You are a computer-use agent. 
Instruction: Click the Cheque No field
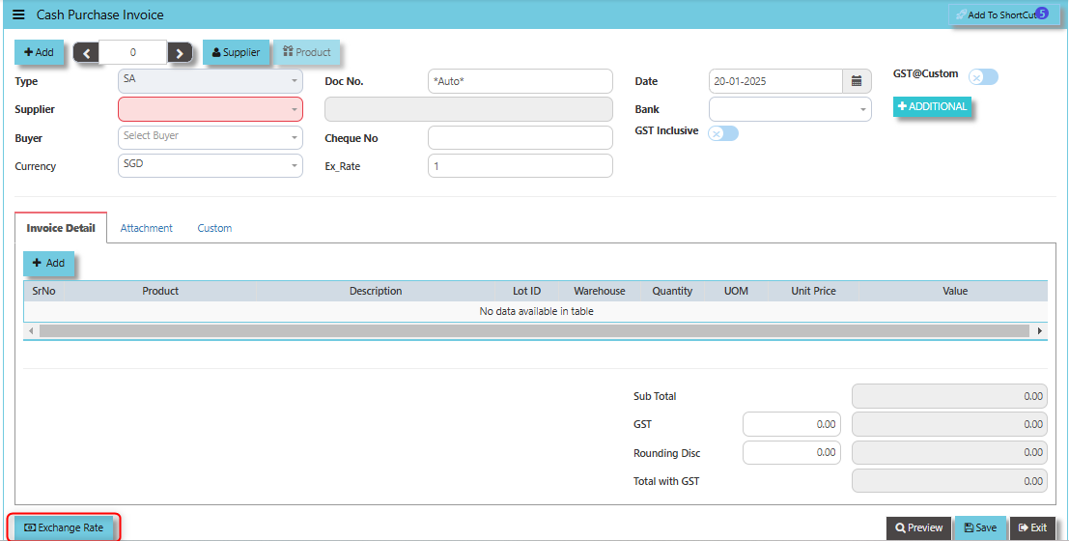click(x=520, y=138)
